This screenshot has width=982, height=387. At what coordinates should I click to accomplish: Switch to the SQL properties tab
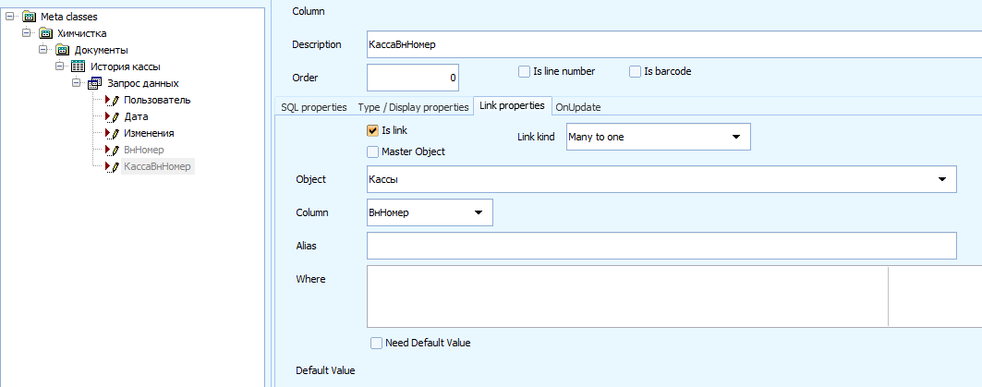point(314,107)
